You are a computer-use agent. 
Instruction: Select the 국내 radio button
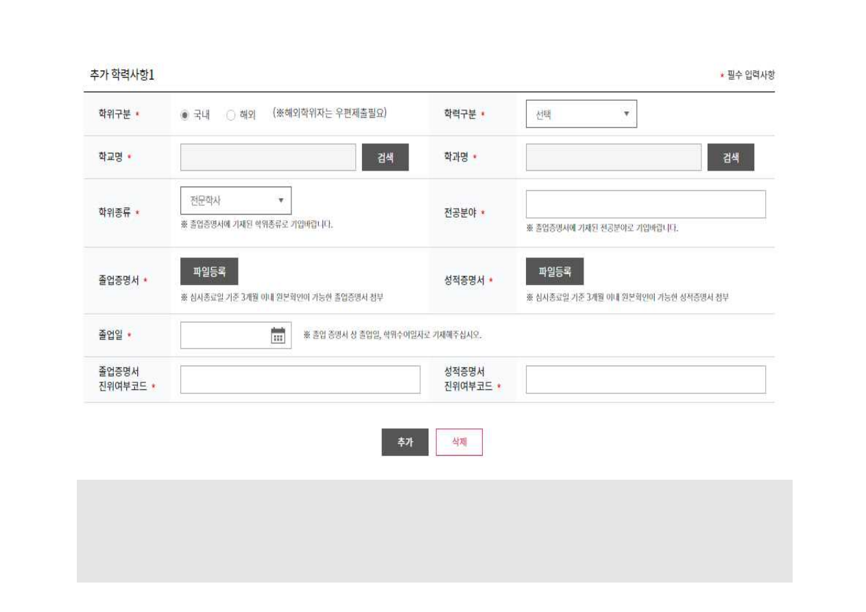184,115
